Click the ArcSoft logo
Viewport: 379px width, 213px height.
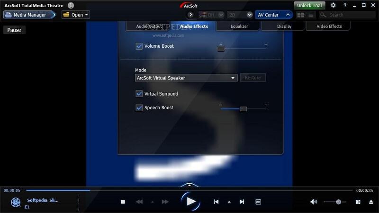point(189,5)
